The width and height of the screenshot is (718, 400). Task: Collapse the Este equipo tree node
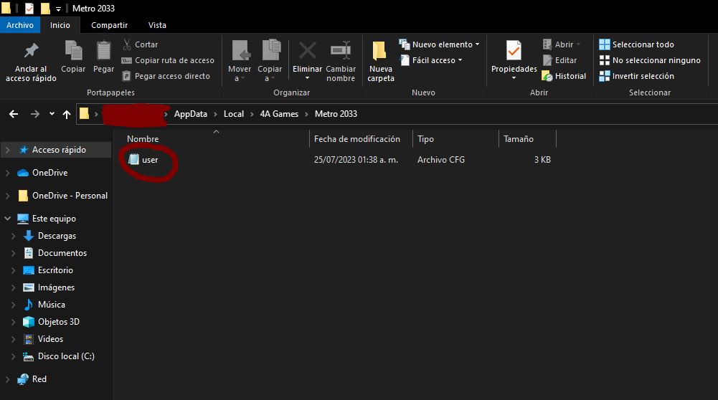coord(7,219)
